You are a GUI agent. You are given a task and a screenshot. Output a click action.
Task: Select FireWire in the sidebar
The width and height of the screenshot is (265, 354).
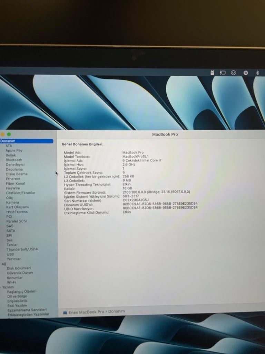point(13,188)
